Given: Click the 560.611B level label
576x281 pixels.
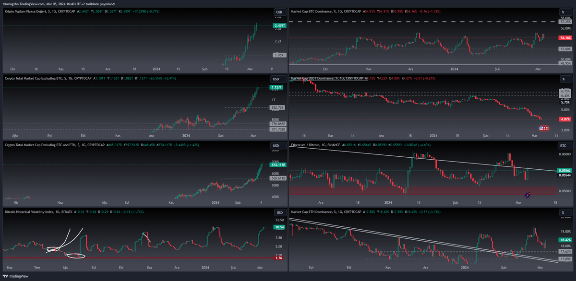Looking at the screenshot, I should pyautogui.click(x=278, y=178).
